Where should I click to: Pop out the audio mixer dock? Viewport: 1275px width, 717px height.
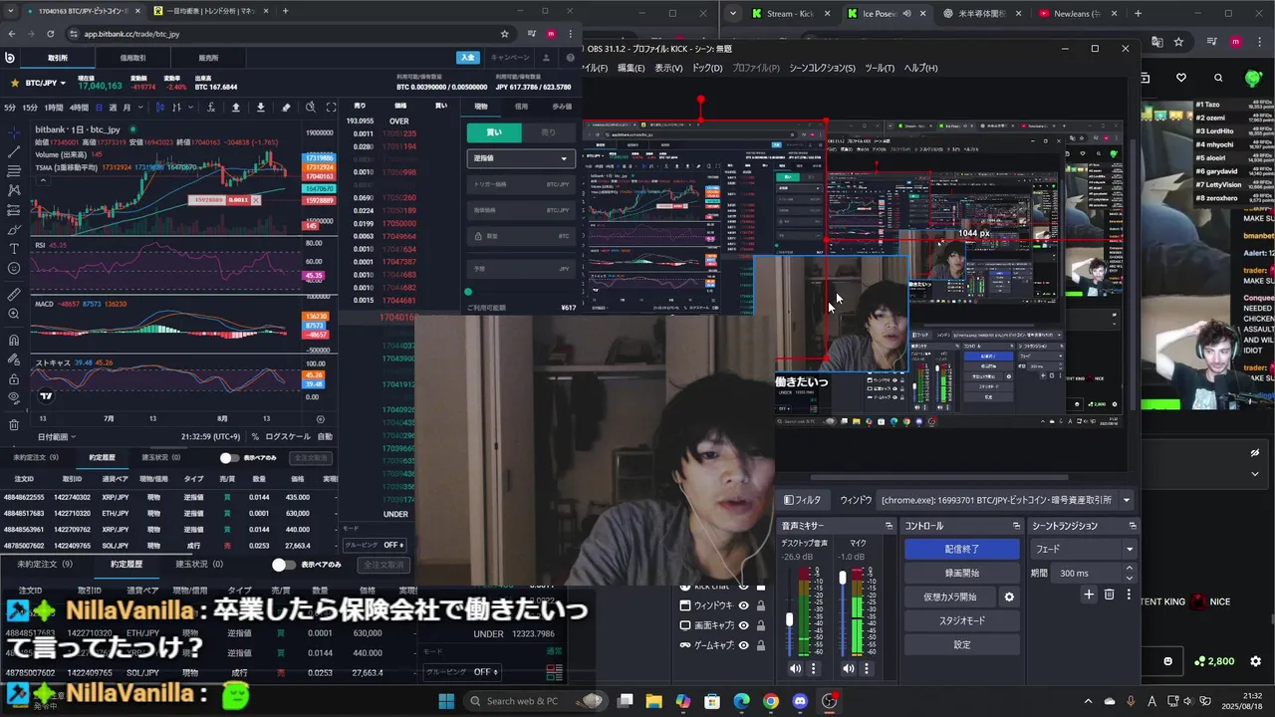click(889, 526)
